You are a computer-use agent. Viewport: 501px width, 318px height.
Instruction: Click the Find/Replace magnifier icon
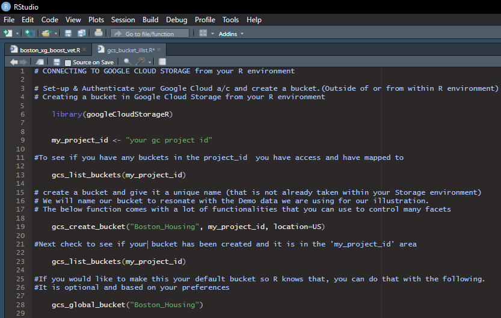pyautogui.click(x=127, y=62)
